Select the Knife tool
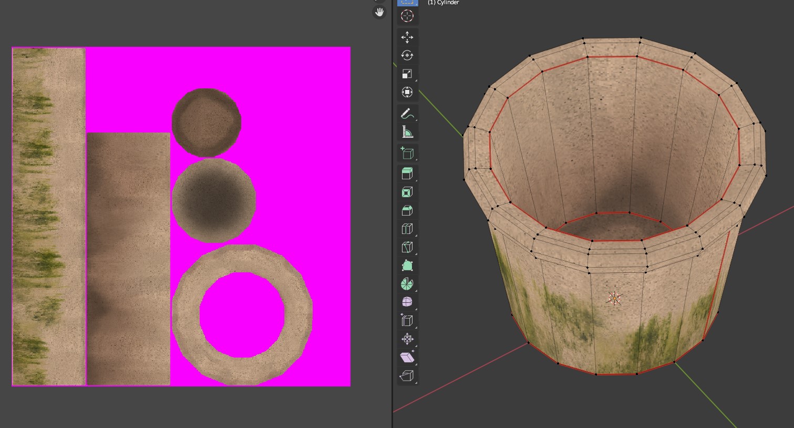This screenshot has height=428, width=794. tap(407, 247)
